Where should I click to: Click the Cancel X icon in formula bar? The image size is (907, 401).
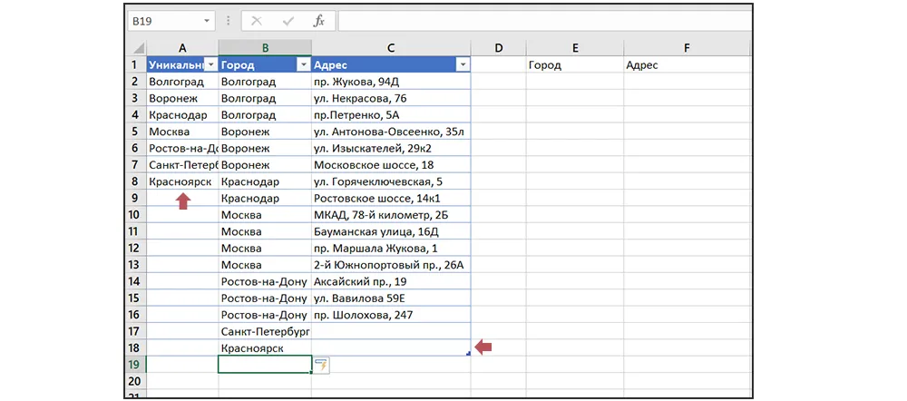pos(258,21)
